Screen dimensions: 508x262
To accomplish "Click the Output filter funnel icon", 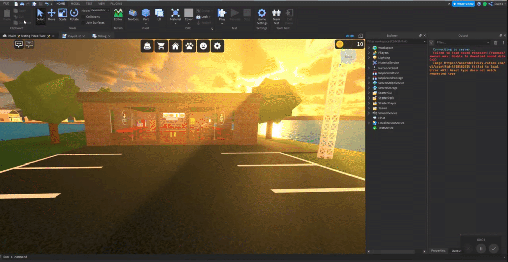I will click(x=431, y=43).
